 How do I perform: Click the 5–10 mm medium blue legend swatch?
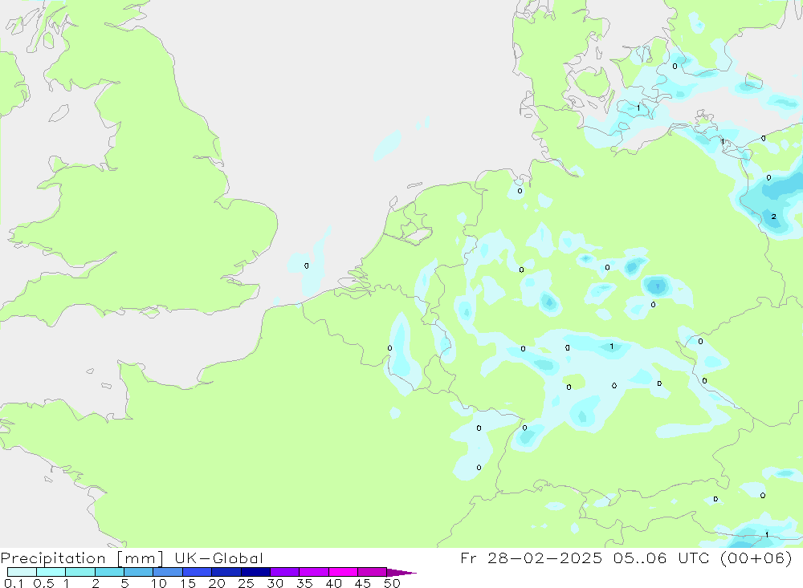pos(139,572)
